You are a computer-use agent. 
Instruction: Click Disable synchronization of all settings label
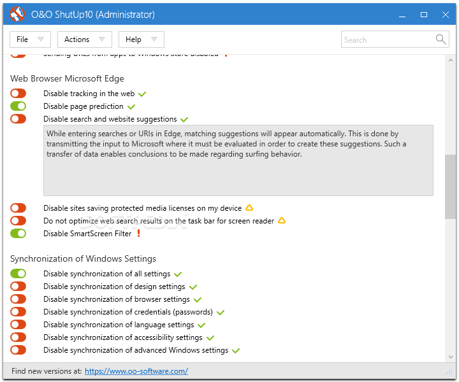(x=107, y=274)
